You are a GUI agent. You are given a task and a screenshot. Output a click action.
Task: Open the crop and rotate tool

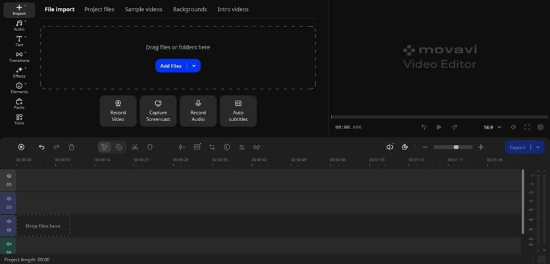coord(212,147)
